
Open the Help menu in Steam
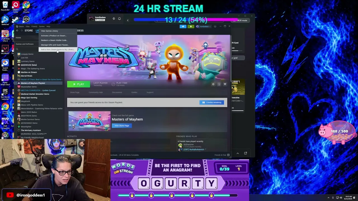pyautogui.click(x=48, y=26)
